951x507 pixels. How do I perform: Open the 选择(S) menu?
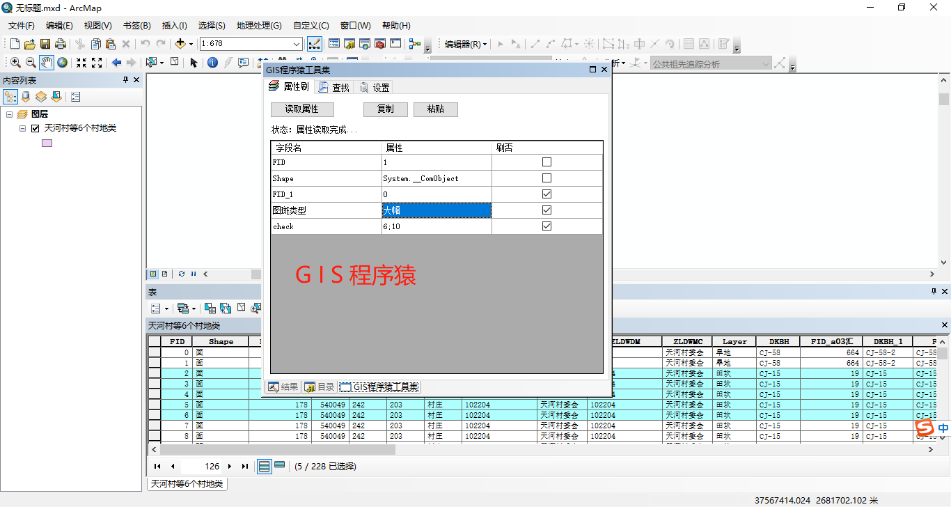point(211,25)
